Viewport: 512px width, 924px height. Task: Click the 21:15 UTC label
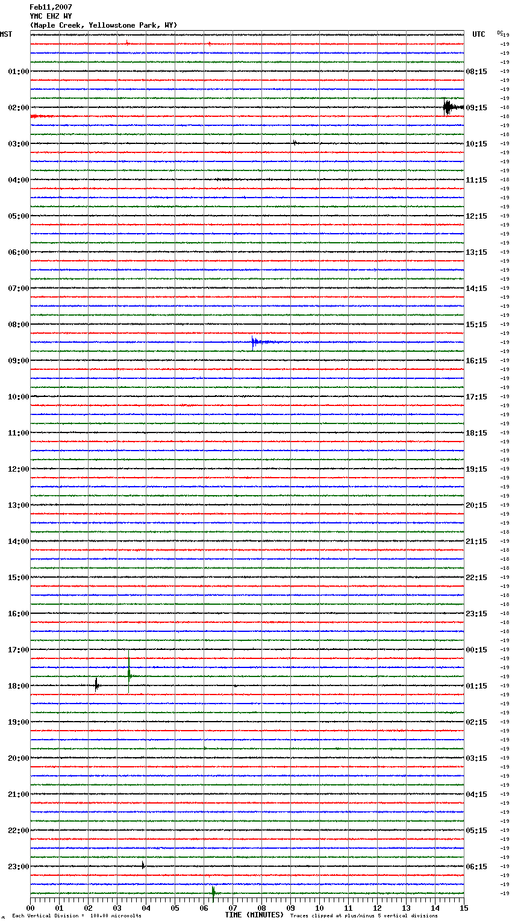click(476, 542)
